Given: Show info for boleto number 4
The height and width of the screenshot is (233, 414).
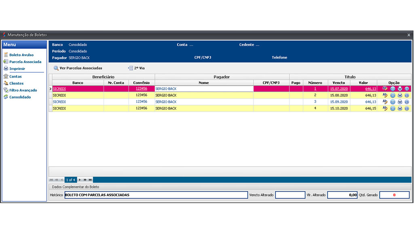Looking at the screenshot, I should [x=407, y=108].
